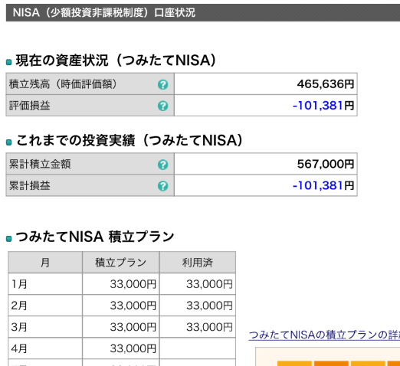Click 1月 利用済 amount 33,000円
The height and width of the screenshot is (366, 400).
pyautogui.click(x=209, y=284)
